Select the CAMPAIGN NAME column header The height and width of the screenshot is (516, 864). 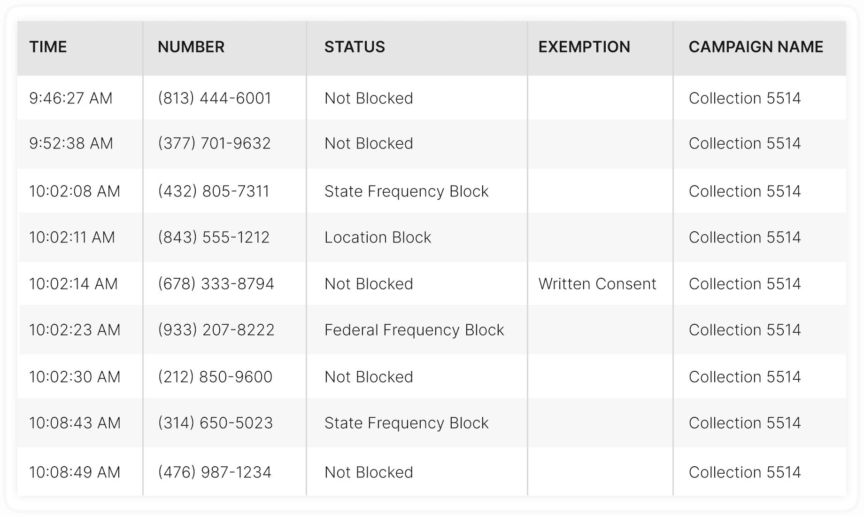click(x=756, y=47)
